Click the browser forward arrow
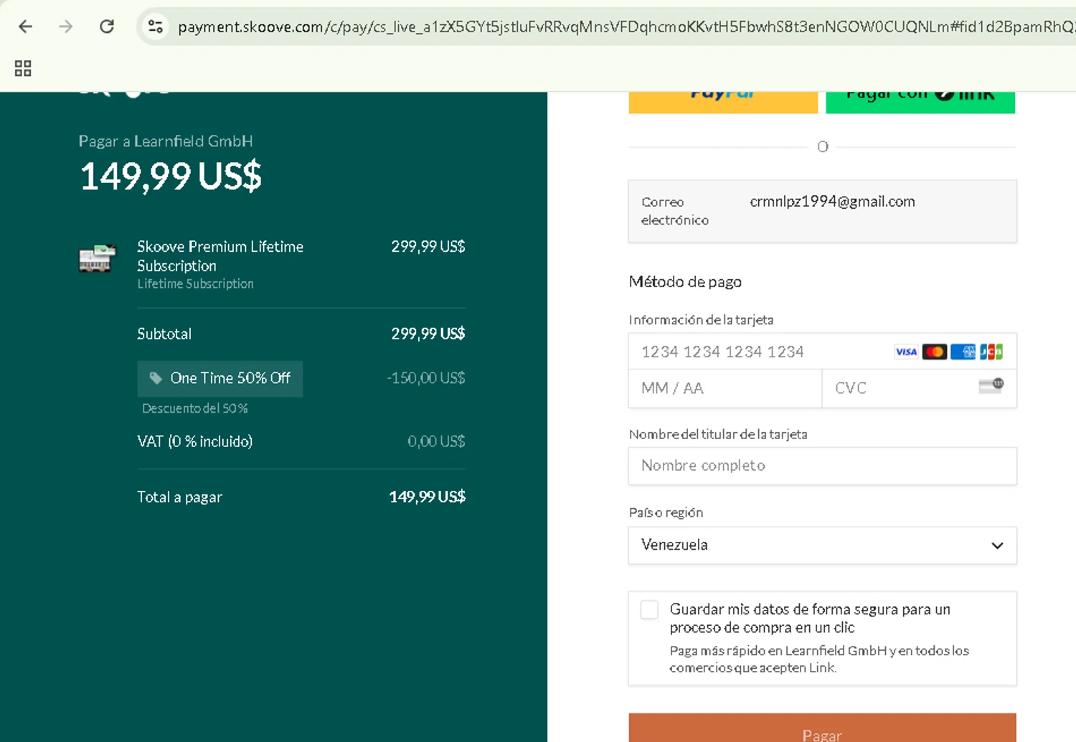Viewport: 1076px width, 742px height. 66,27
